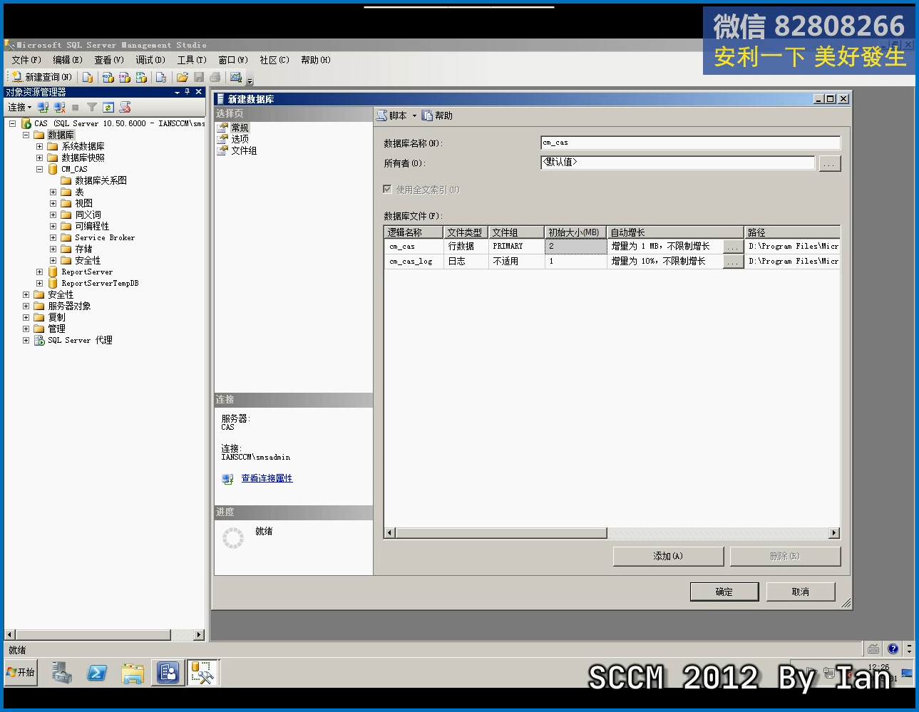
Task: Open the 调试(D) menu
Action: coord(150,60)
